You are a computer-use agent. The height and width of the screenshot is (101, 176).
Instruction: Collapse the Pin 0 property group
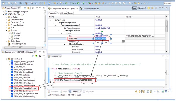pyautogui.click(x=62, y=33)
